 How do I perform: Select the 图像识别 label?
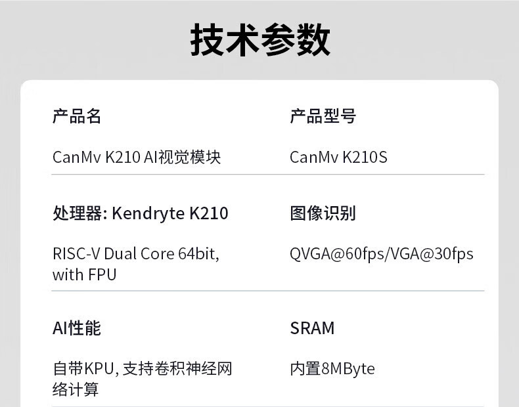[x=323, y=213]
